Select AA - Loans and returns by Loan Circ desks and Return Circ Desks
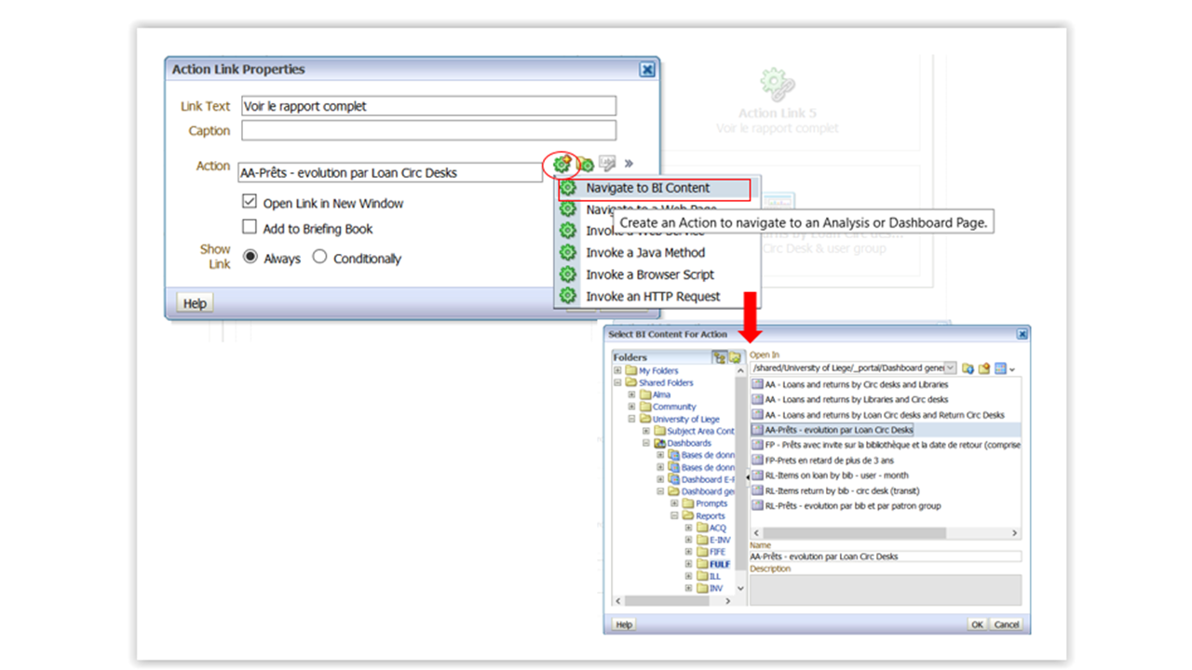Screen dimensions: 1192x670 pos(885,415)
